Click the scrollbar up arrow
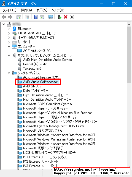132x177 pixels. [129, 24]
